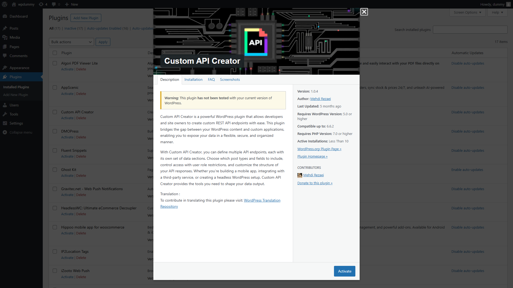513x288 pixels.
Task: Check the AppScenic plugin checkbox
Action: [x=55, y=87]
